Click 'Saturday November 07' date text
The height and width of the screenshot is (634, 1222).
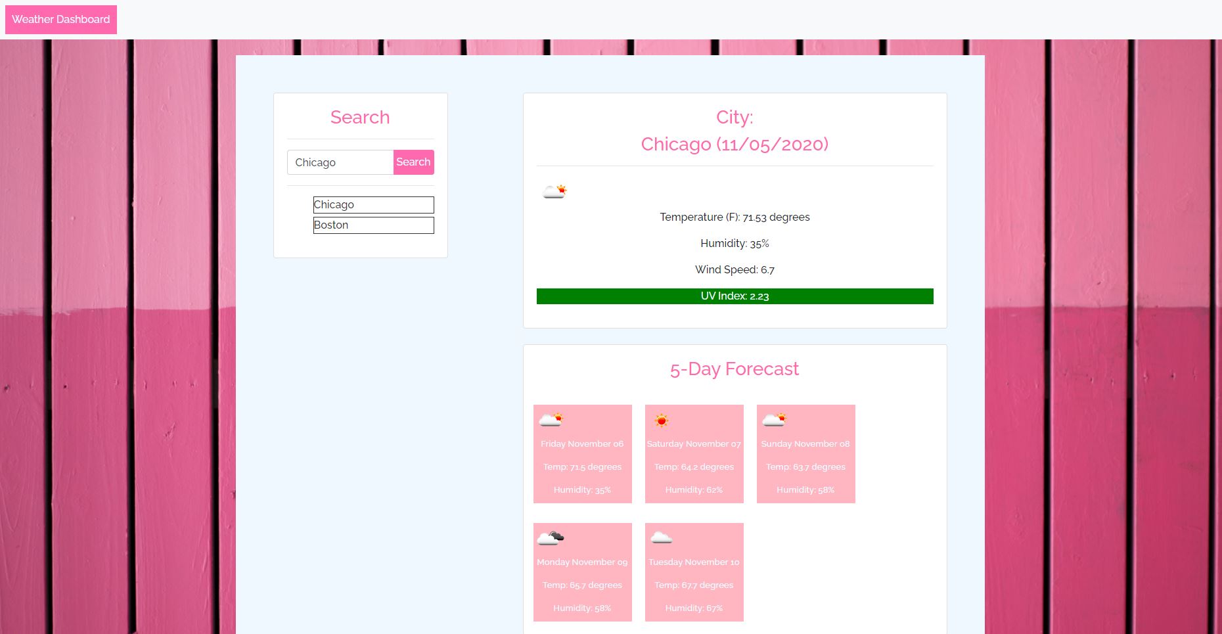click(694, 444)
